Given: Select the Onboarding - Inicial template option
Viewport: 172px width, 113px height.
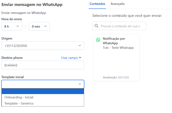Looking at the screenshot, I should click(19, 97).
